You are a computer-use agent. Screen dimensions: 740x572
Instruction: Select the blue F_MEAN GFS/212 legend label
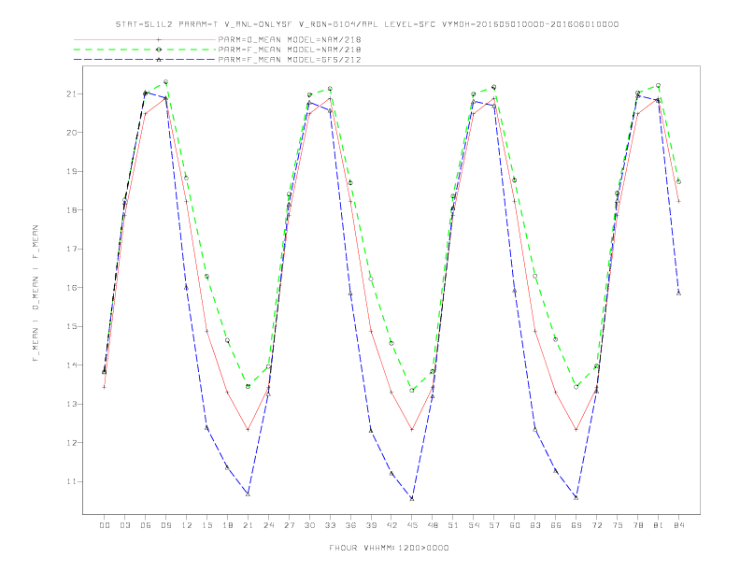coord(290,60)
